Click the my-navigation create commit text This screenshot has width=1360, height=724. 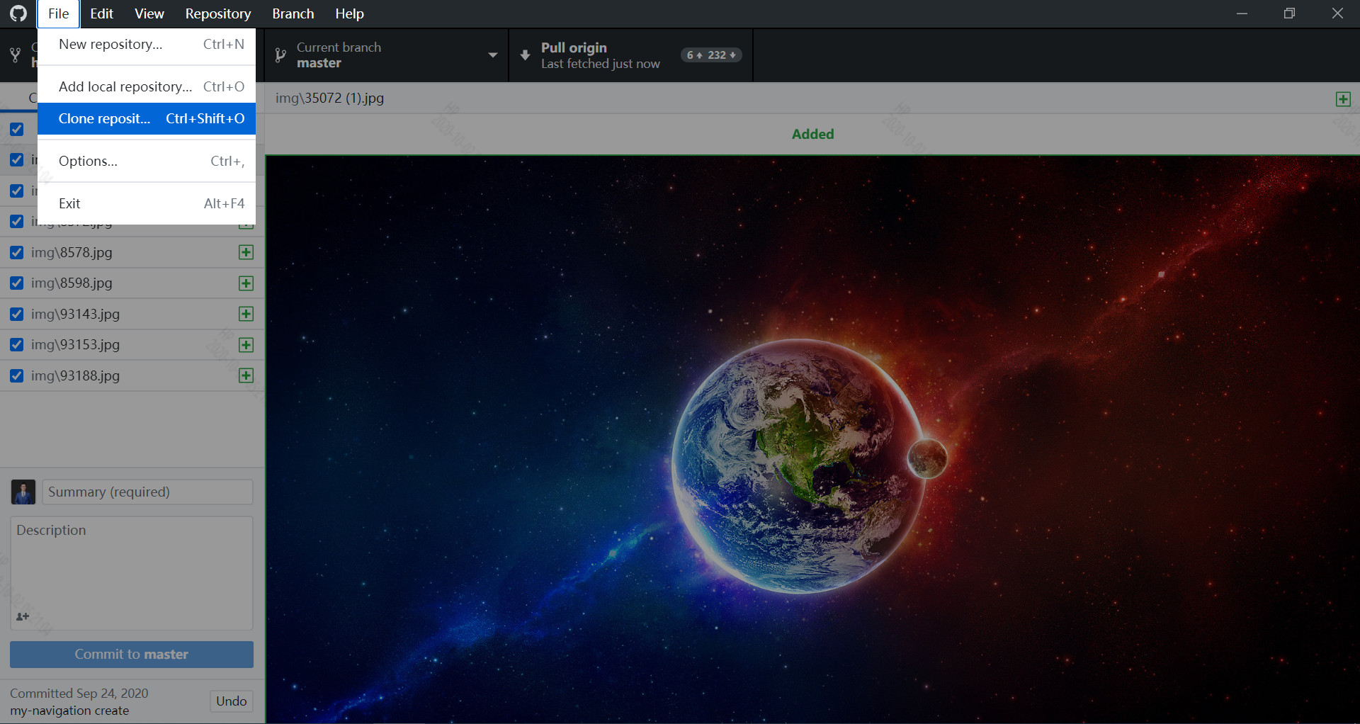69,711
